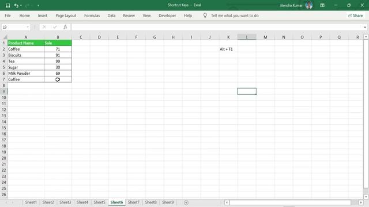Click the Jitendra Kumar account picture
Viewport: 369px width, 207px height.
(x=309, y=5)
